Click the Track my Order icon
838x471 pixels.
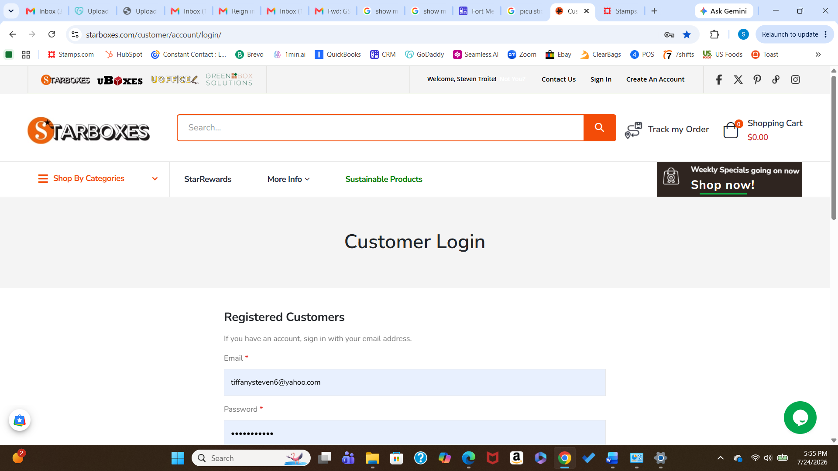[x=633, y=130]
